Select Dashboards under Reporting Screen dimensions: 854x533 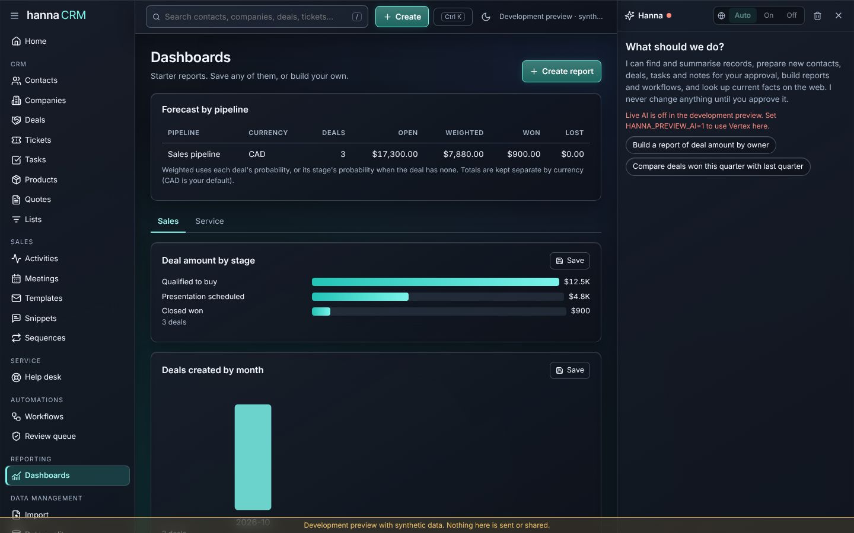(x=67, y=476)
